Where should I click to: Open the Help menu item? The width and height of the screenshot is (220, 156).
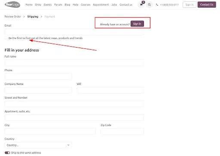[75, 5]
